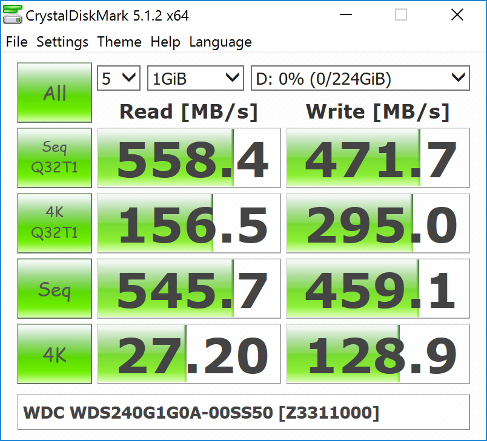This screenshot has height=441, width=487.
Task: Expand the 1GiB test size dropdown
Action: click(x=195, y=79)
